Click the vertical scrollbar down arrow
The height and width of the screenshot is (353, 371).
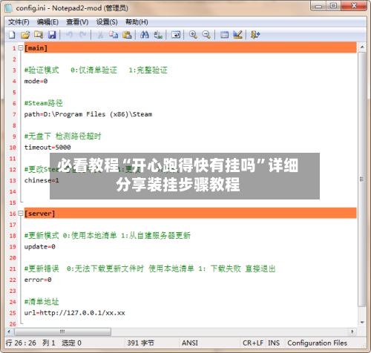(362, 323)
